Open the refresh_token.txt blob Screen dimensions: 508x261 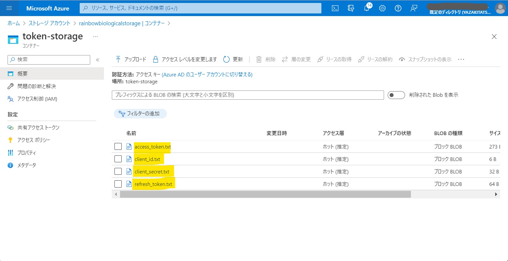(x=153, y=184)
